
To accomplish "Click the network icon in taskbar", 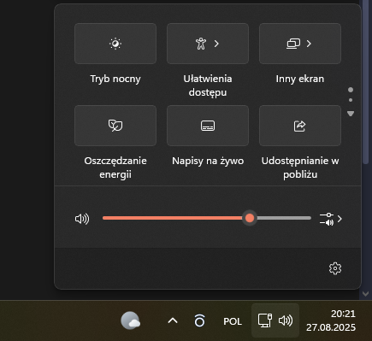I will point(265,320).
